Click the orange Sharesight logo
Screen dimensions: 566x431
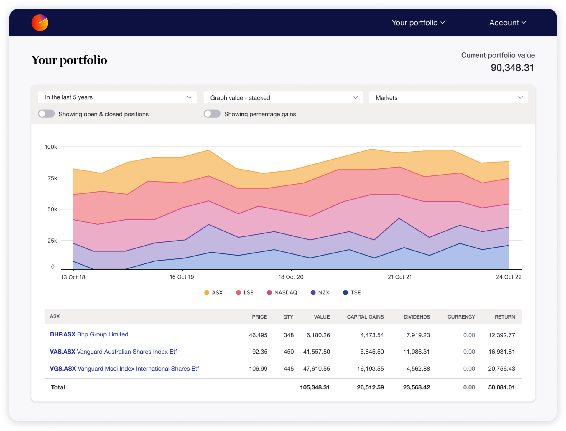[x=40, y=23]
